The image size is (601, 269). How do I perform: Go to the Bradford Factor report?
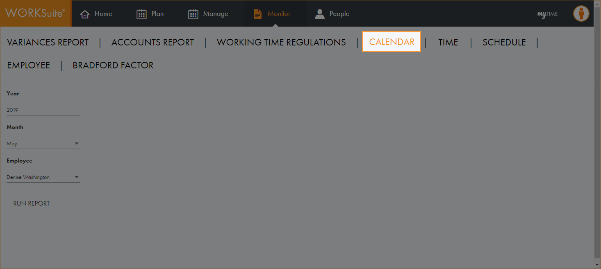(x=113, y=65)
